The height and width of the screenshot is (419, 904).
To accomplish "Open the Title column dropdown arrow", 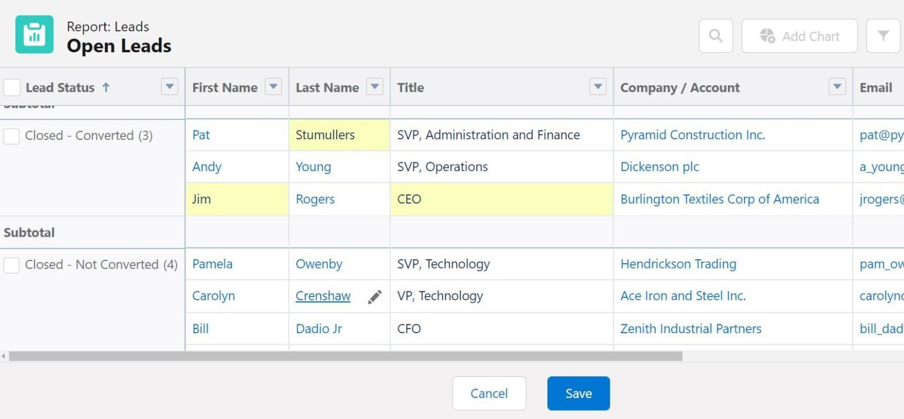I will pos(598,87).
